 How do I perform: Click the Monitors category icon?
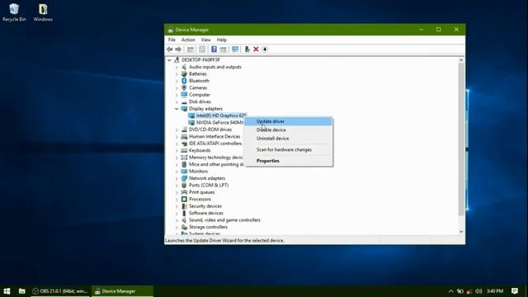184,172
